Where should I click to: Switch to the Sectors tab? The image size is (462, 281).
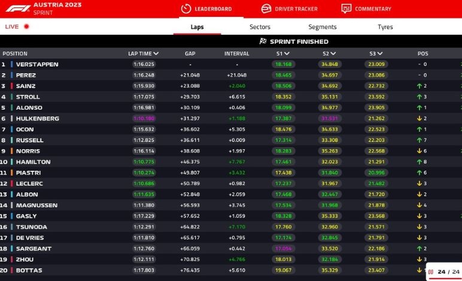click(260, 27)
